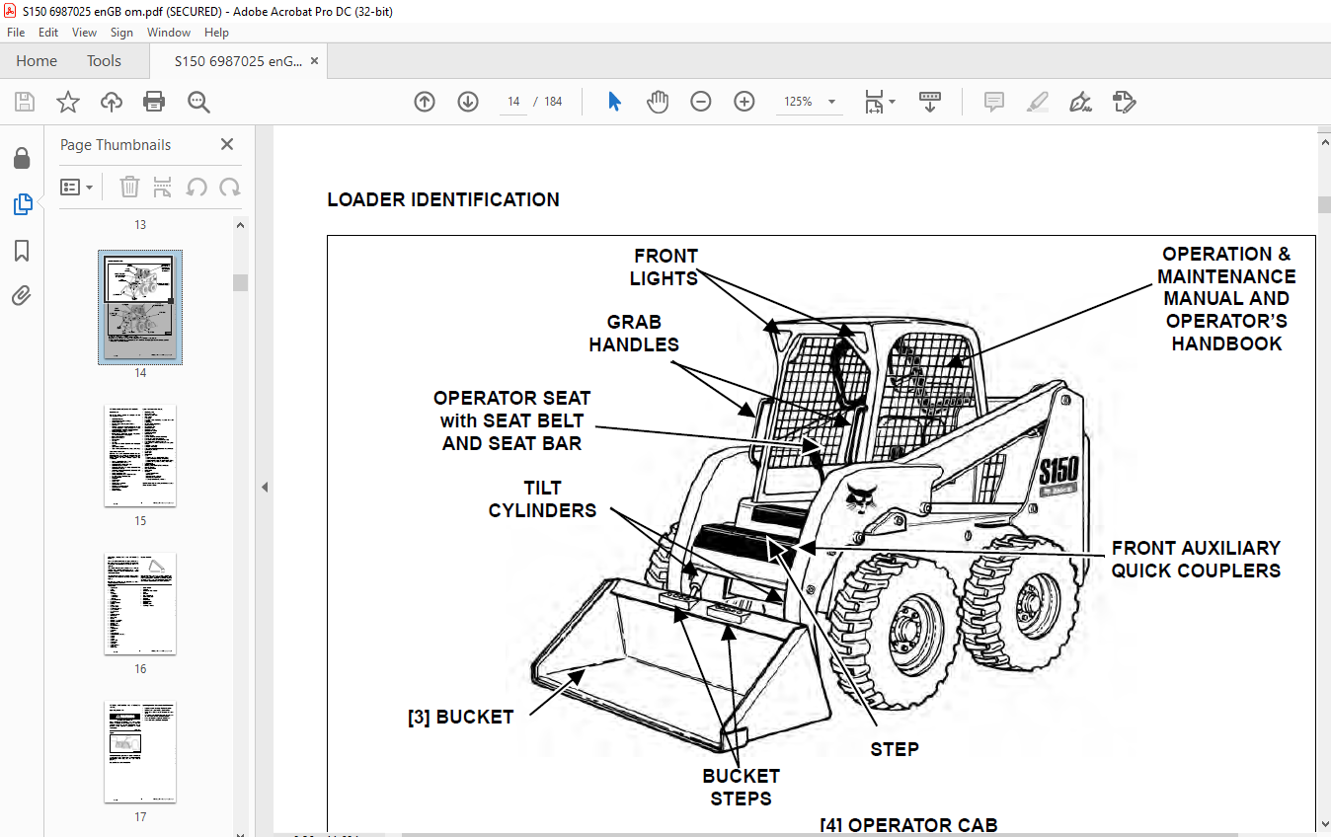The width and height of the screenshot is (1331, 837).
Task: Upload the file to cloud
Action: 112,102
